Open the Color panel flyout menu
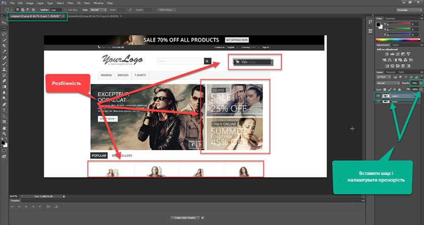This screenshot has width=424, height=225. [x=421, y=18]
